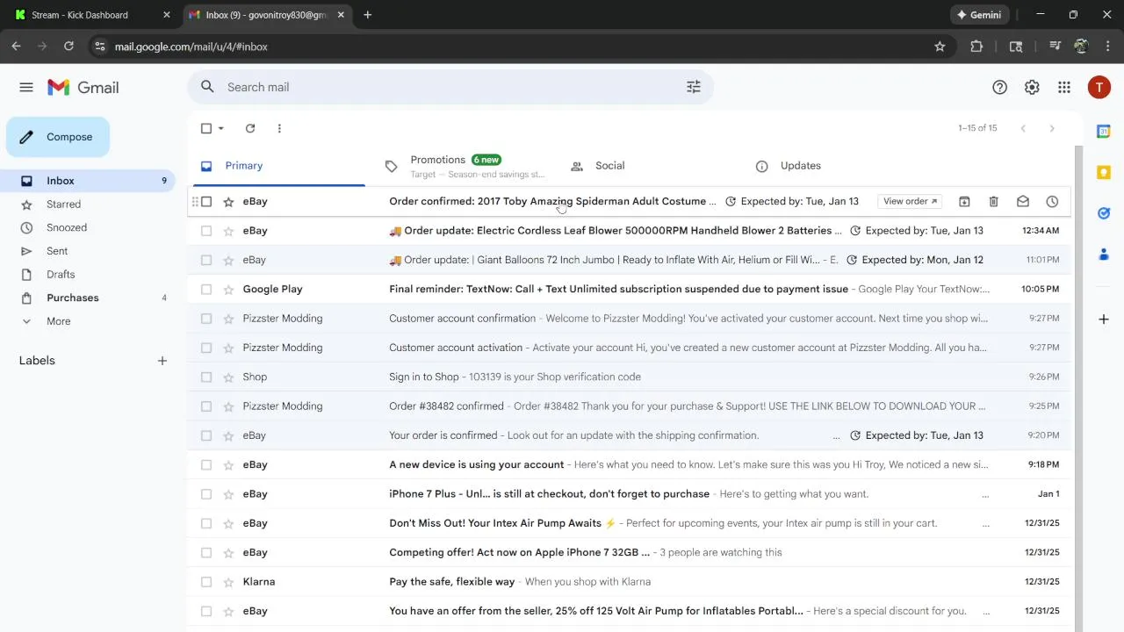Delete the Spiderman Costume order email

click(x=993, y=201)
